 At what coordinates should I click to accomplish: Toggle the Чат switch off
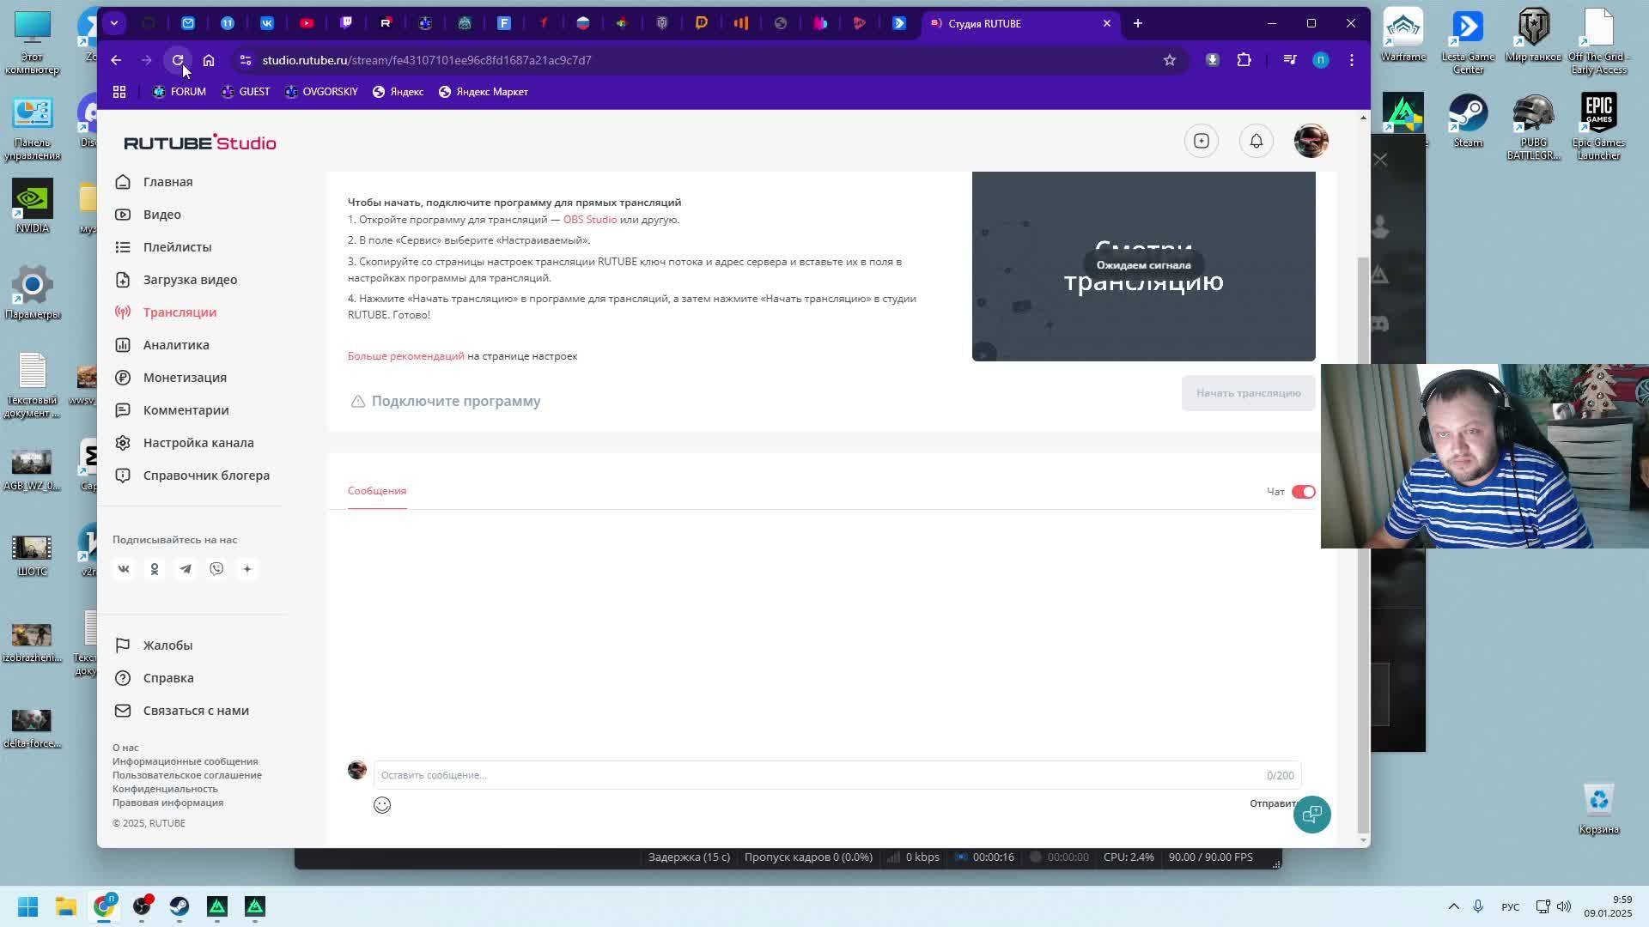click(x=1303, y=492)
